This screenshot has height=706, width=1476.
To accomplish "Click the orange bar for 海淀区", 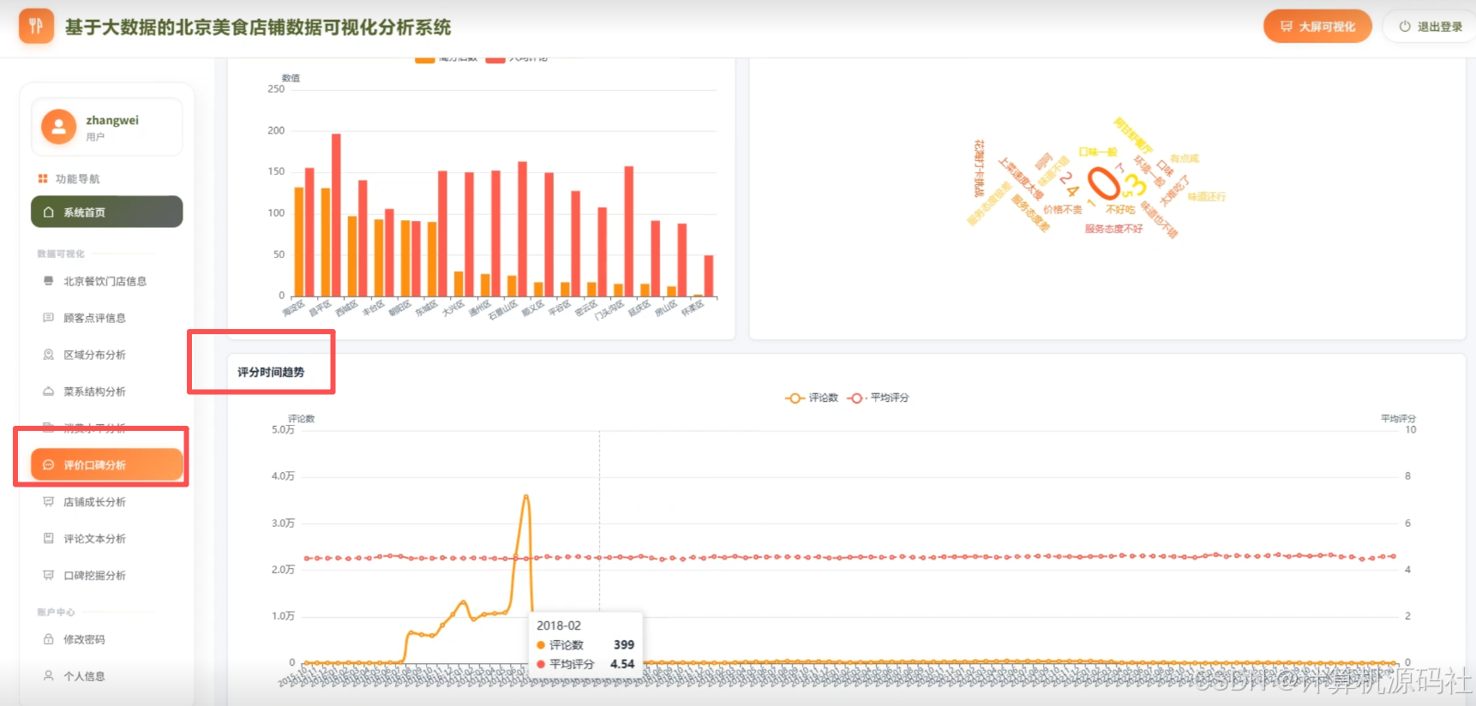I will pyautogui.click(x=299, y=242).
